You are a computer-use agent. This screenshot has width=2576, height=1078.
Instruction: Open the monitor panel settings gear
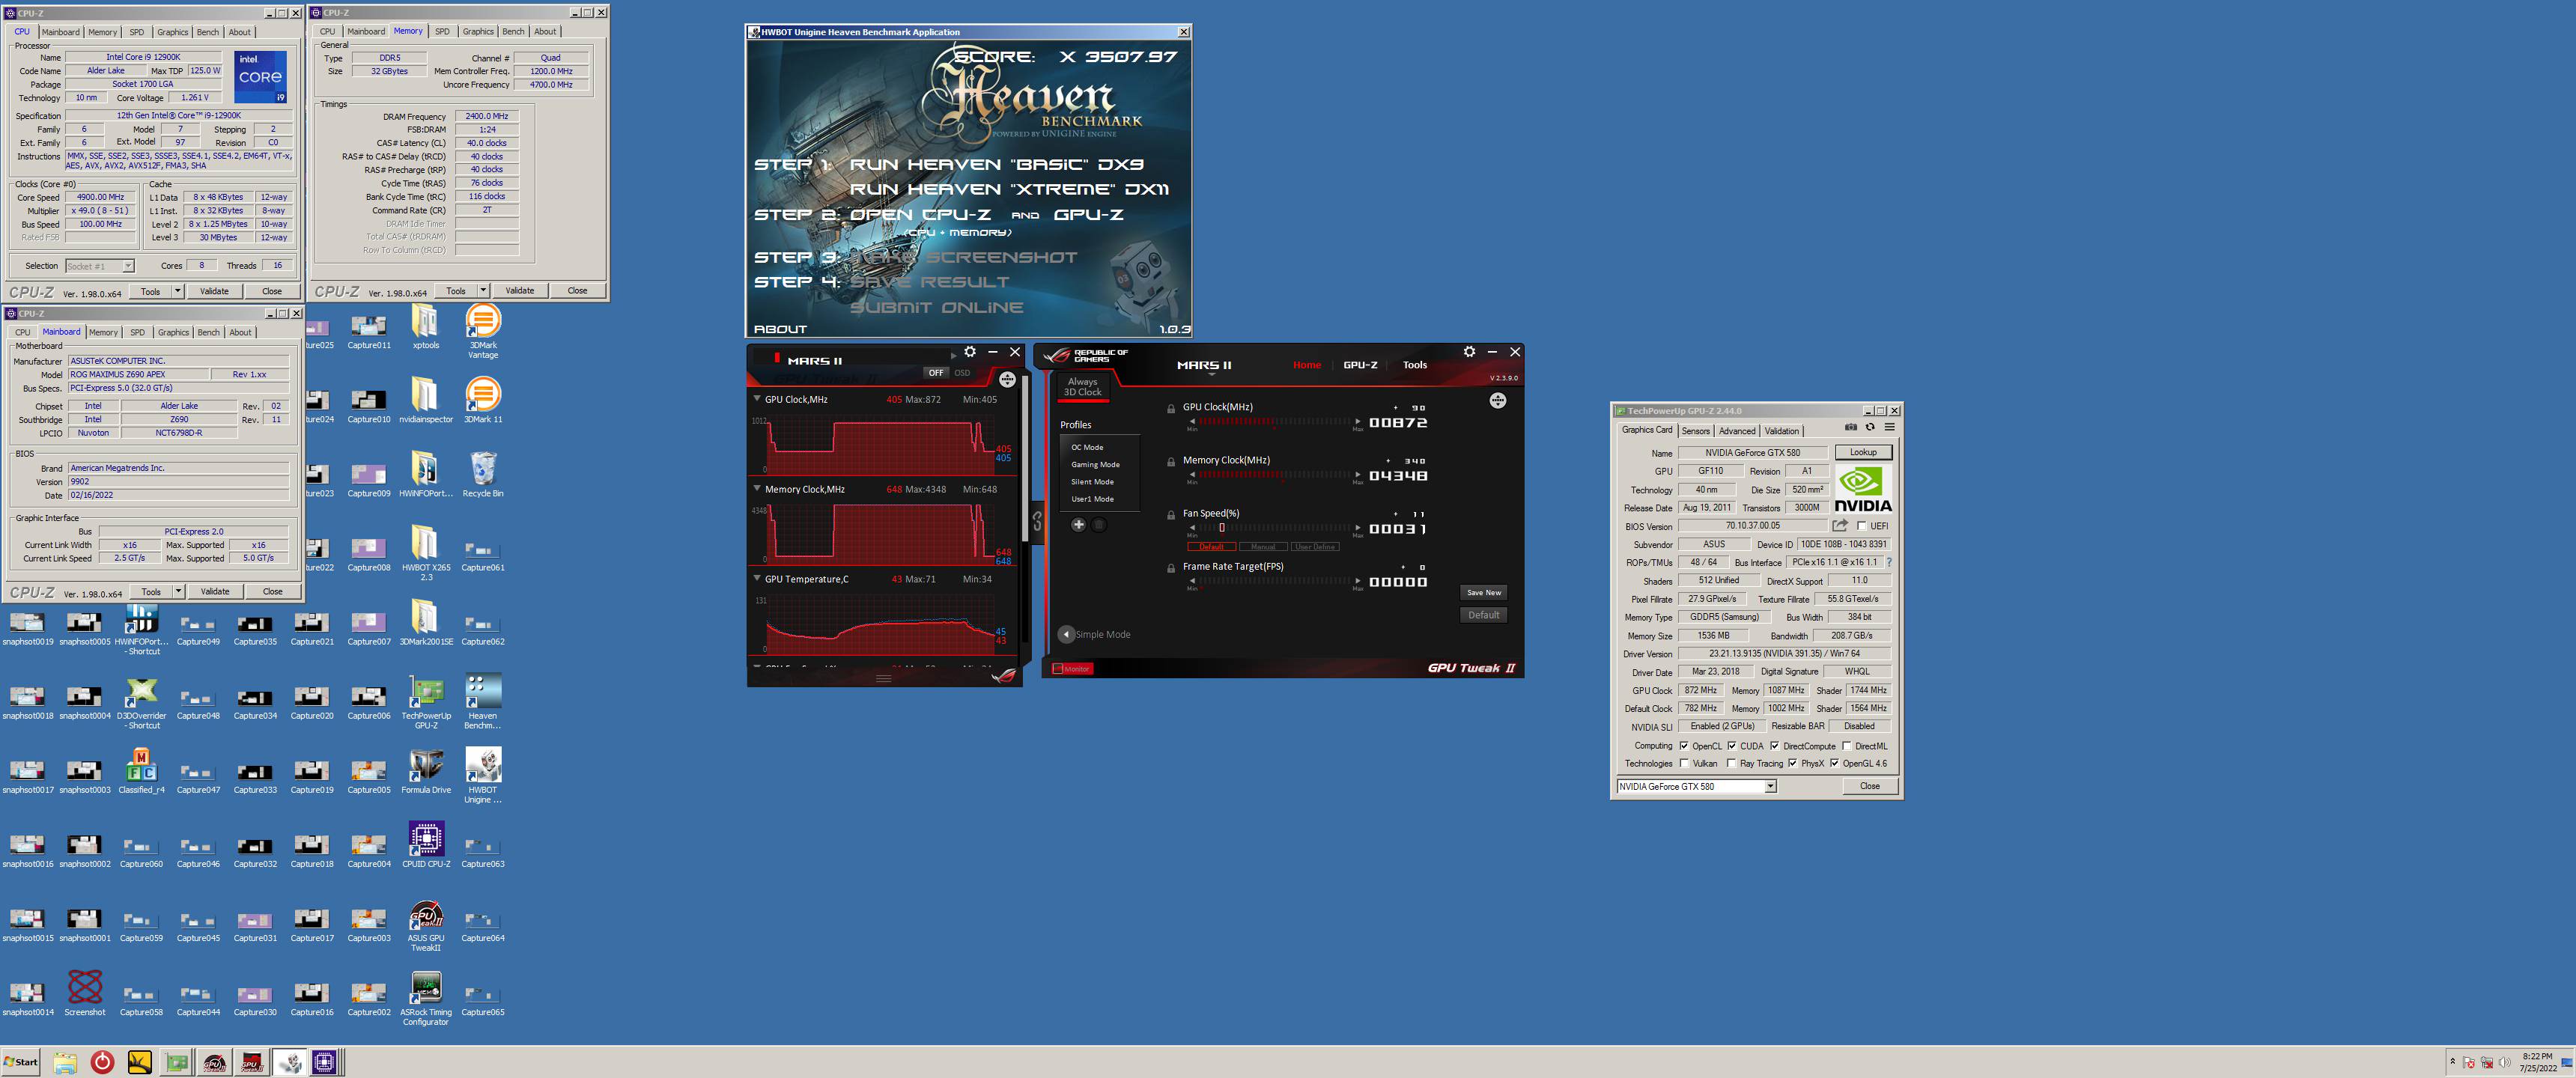pos(970,352)
